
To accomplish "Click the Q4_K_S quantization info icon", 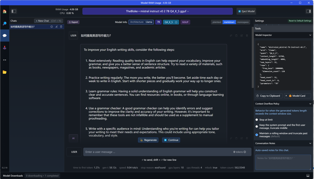I will (x=176, y=22).
